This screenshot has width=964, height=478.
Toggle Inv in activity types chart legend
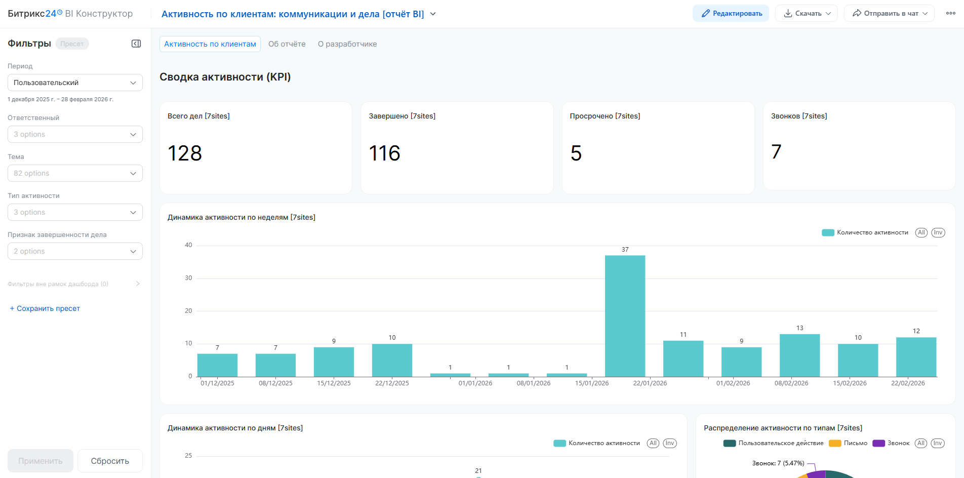tap(937, 443)
